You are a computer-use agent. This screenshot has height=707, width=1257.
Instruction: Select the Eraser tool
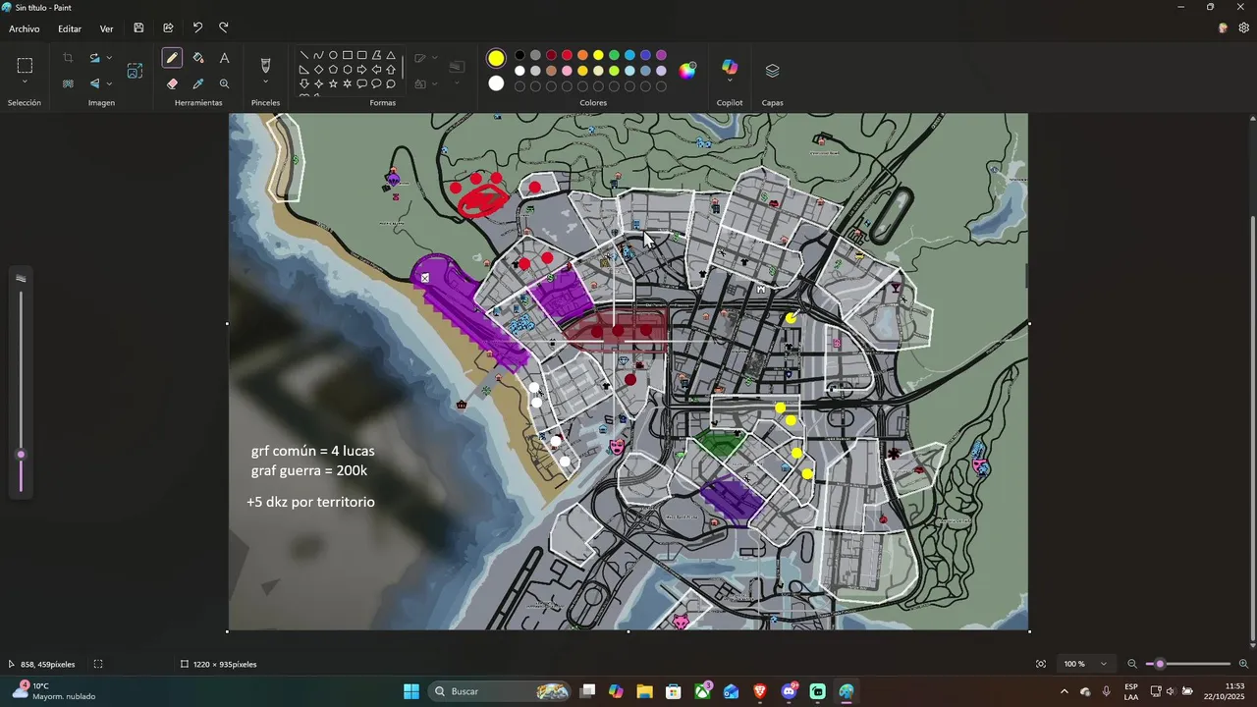tap(172, 84)
